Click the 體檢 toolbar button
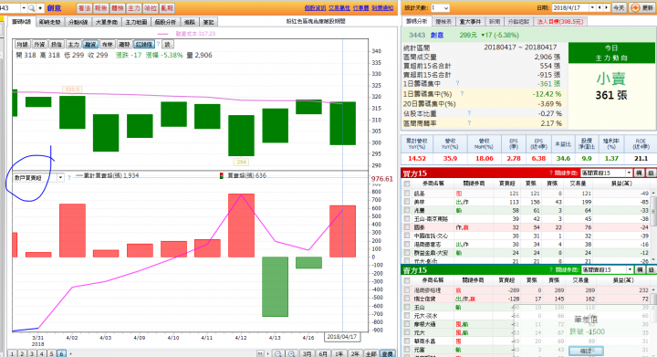Screen dimensions: 657x357 [x=118, y=8]
